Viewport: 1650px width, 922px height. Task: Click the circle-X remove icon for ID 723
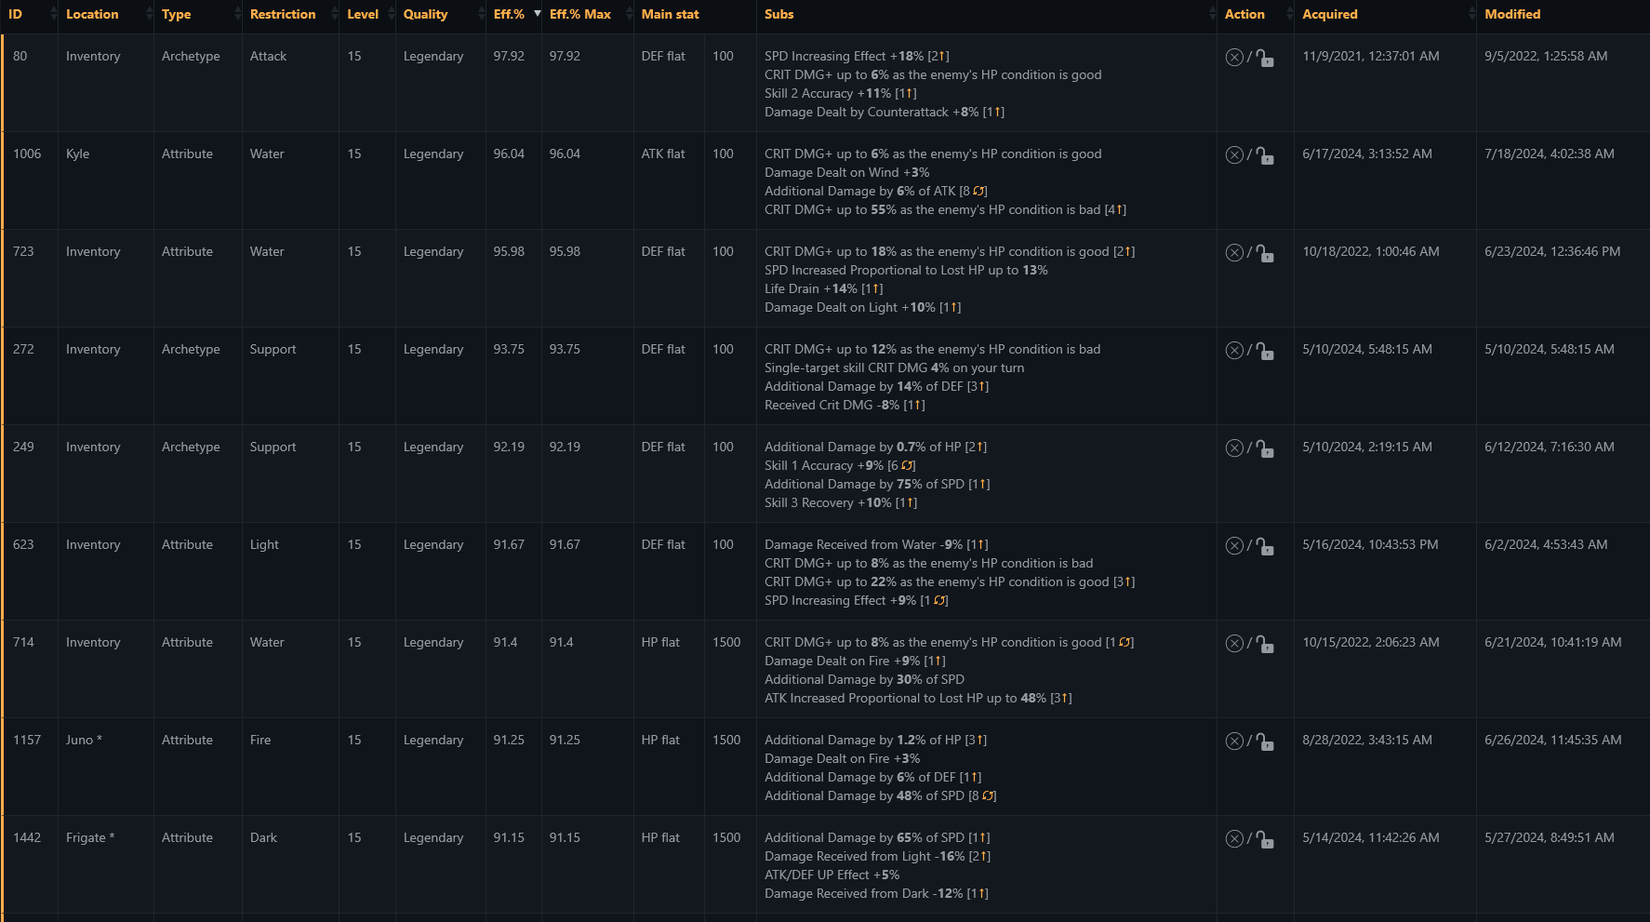pos(1234,252)
